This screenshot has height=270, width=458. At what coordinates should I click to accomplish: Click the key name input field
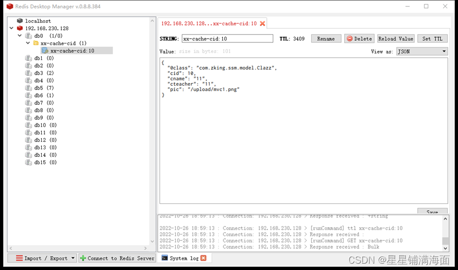point(227,39)
